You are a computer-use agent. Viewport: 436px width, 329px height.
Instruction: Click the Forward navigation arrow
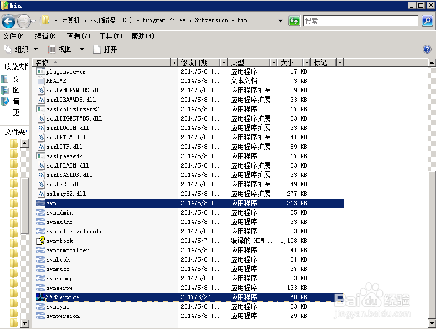pyautogui.click(x=24, y=21)
